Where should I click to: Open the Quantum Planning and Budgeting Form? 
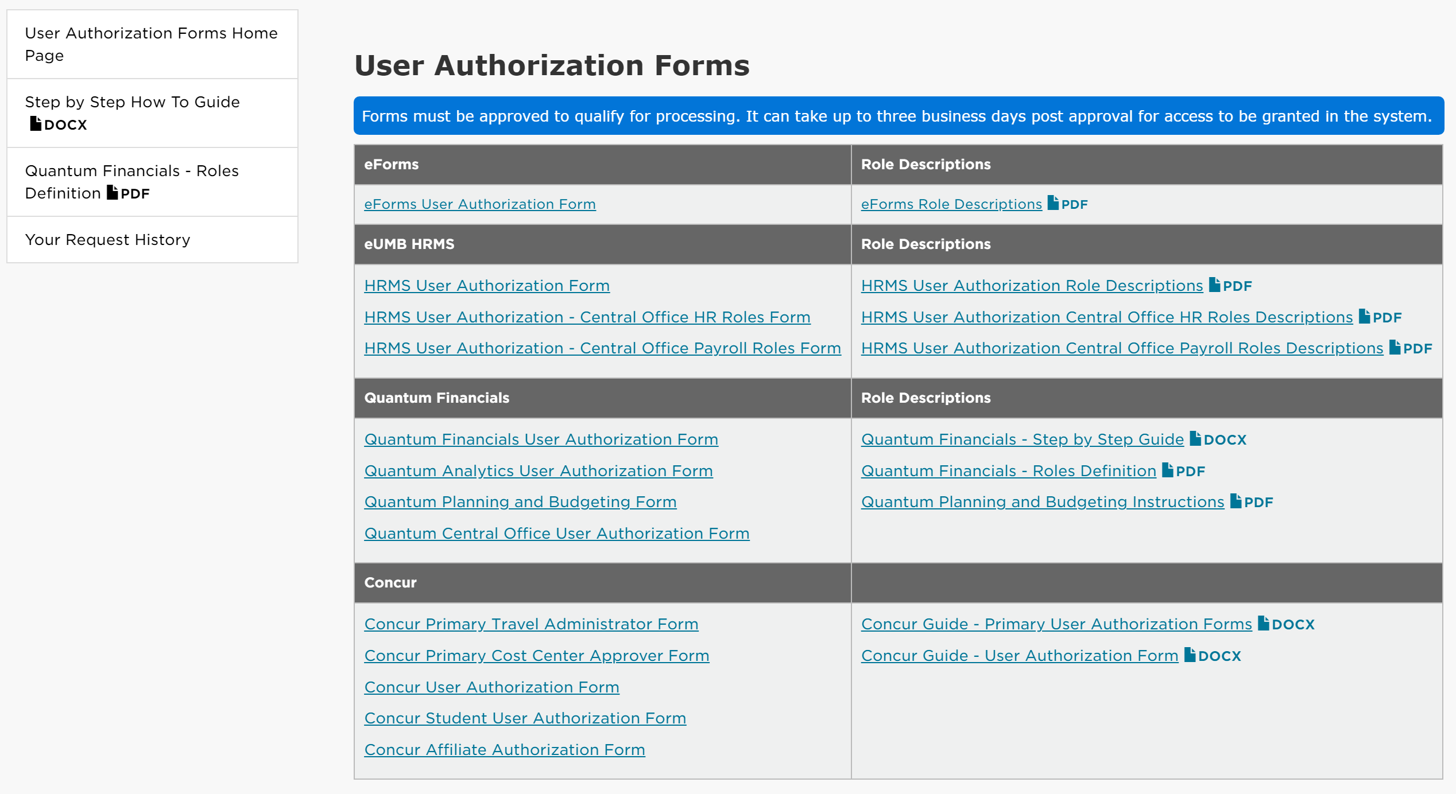tap(520, 501)
